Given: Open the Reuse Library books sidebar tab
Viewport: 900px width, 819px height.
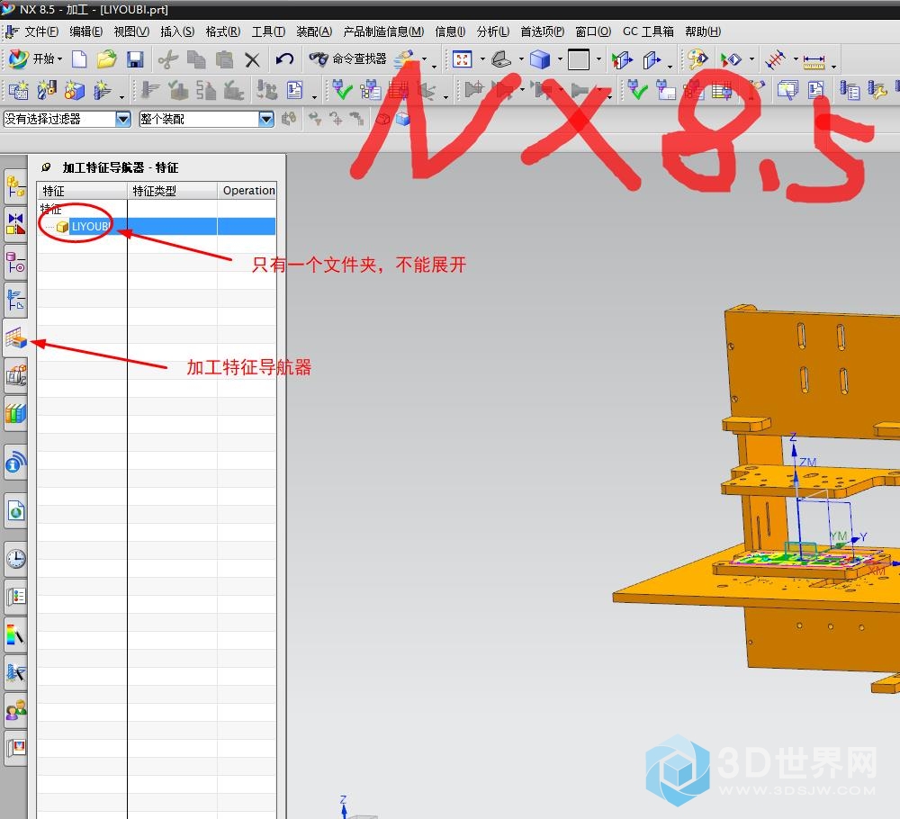Looking at the screenshot, I should pos(15,413).
